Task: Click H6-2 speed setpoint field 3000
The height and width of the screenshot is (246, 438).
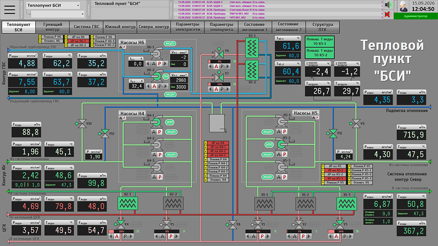Action: point(179,87)
